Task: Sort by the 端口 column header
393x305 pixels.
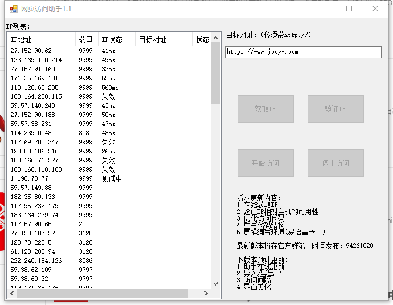Action: coord(87,39)
